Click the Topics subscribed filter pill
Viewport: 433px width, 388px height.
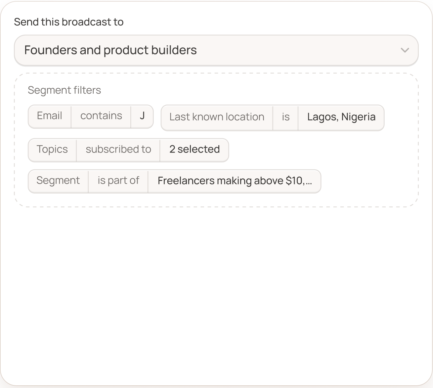[x=128, y=150]
